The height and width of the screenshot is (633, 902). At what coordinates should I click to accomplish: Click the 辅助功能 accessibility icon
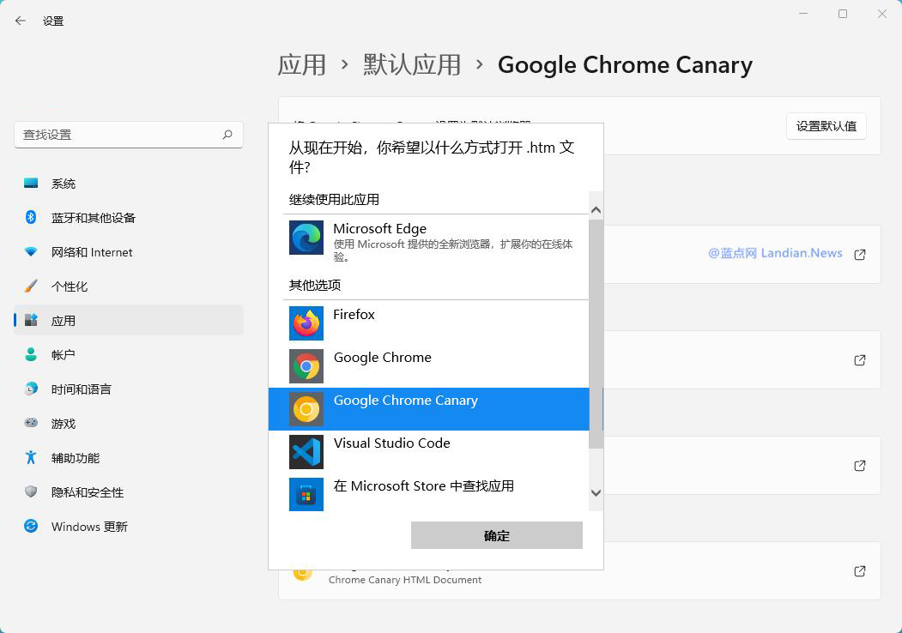pyautogui.click(x=31, y=457)
